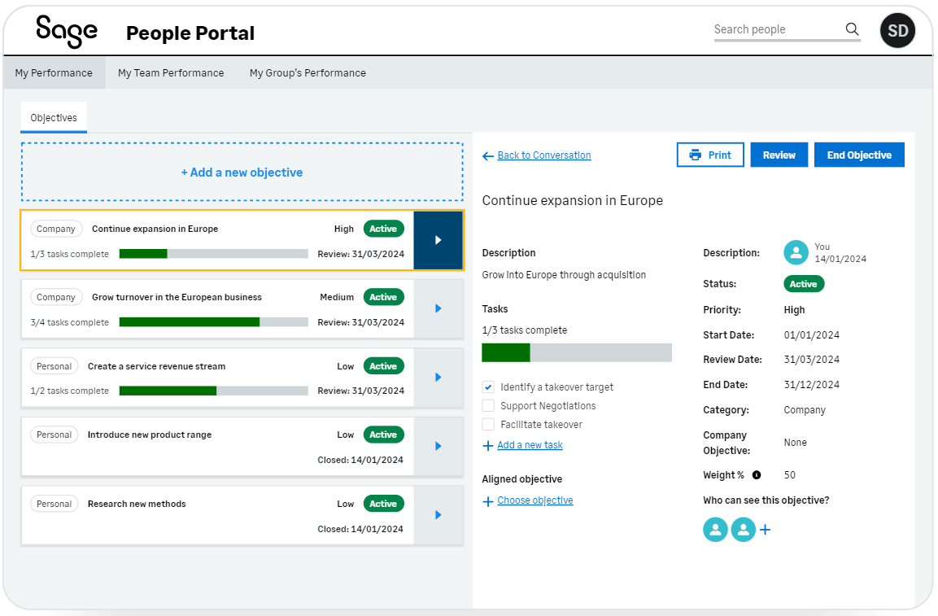Click the plus icon to add a viewer
This screenshot has width=938, height=616.
coord(765,530)
